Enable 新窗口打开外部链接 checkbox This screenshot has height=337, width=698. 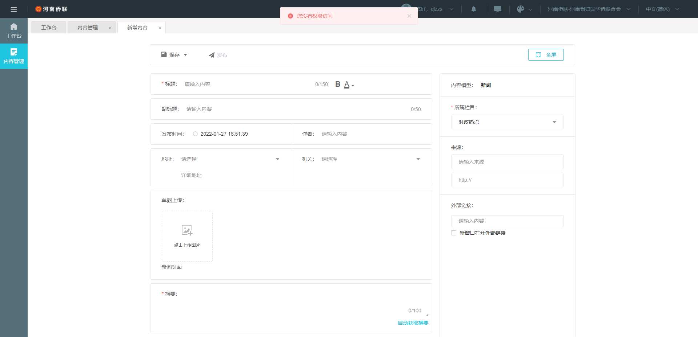(454, 233)
